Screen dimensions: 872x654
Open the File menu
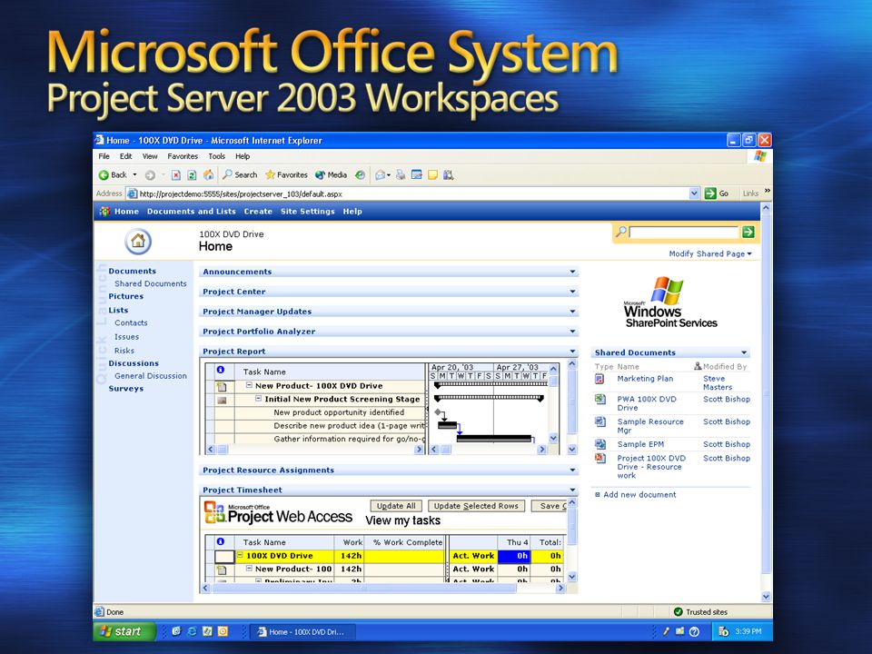[x=104, y=156]
